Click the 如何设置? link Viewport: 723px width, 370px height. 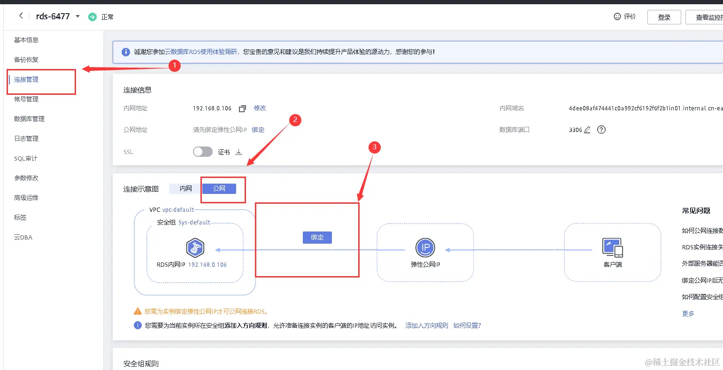[467, 325]
